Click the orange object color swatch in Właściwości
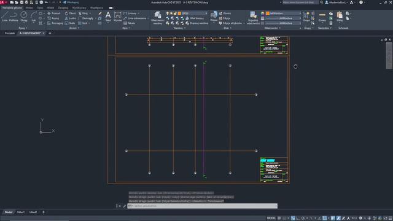Screen dimensions: 393x221 pos(268,14)
